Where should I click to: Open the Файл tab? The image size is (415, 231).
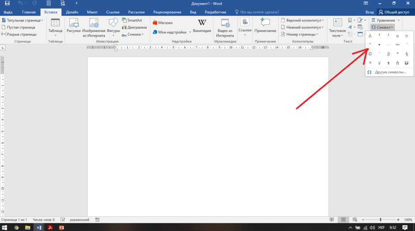[x=8, y=12]
